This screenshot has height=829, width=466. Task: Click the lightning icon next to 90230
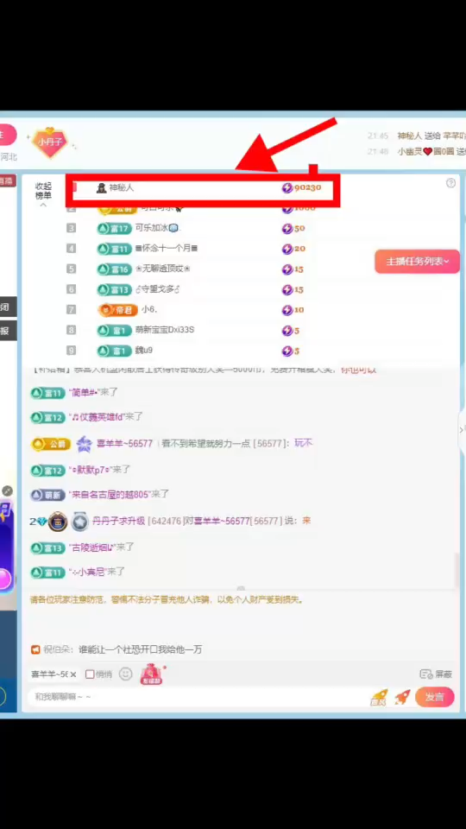point(287,187)
